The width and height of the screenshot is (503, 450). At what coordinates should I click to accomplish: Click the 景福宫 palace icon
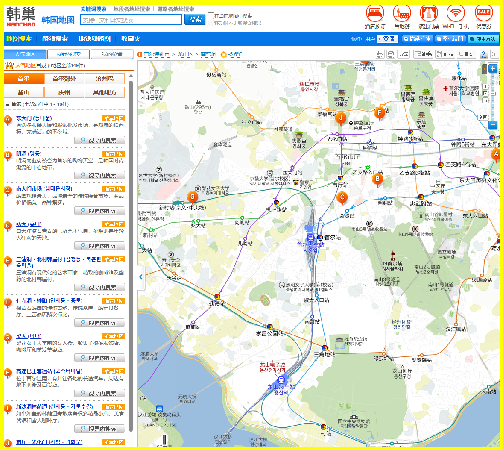tap(342, 93)
